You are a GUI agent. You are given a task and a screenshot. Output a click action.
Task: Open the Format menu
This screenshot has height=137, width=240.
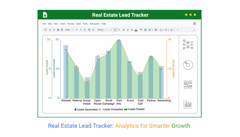click(70, 24)
